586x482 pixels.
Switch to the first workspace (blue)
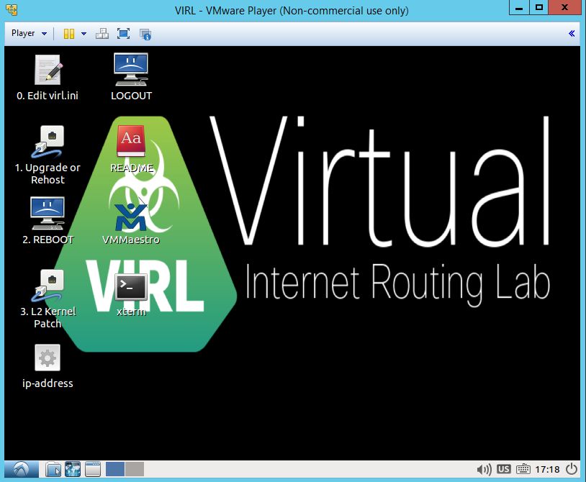point(115,469)
